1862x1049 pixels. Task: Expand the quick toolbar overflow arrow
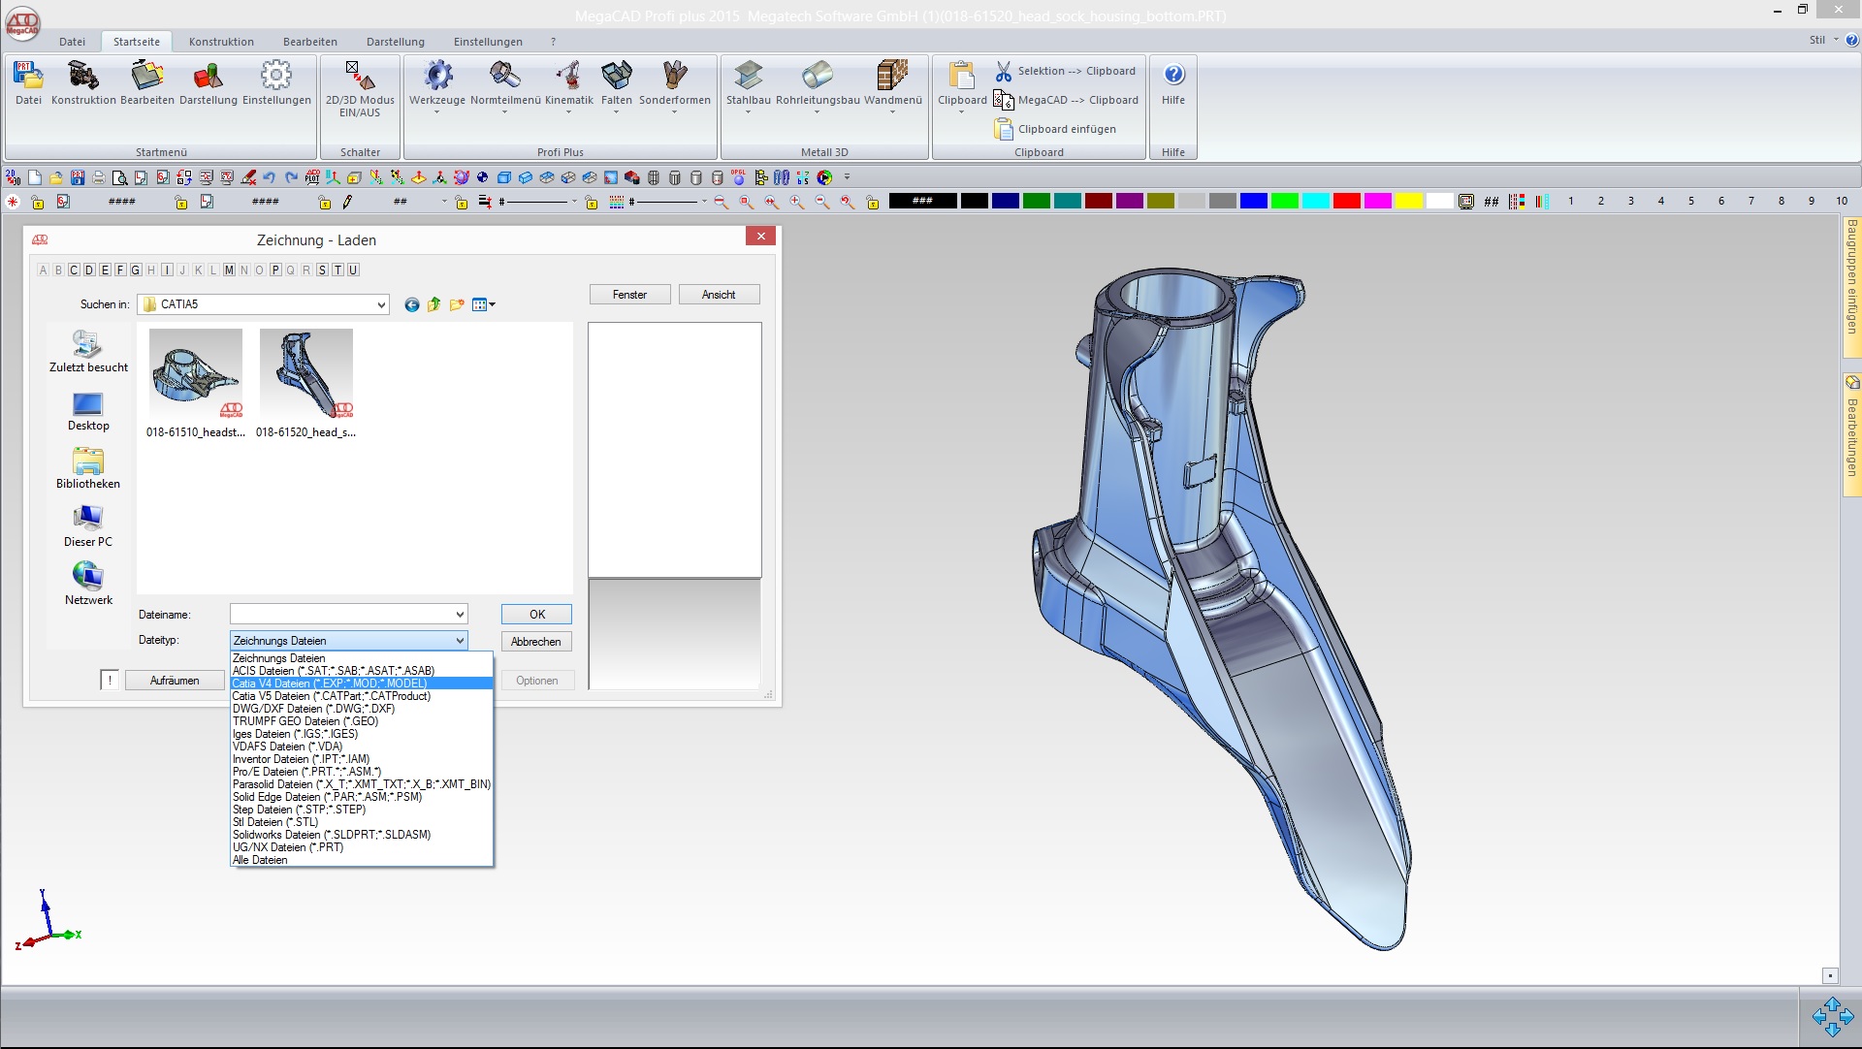click(847, 177)
